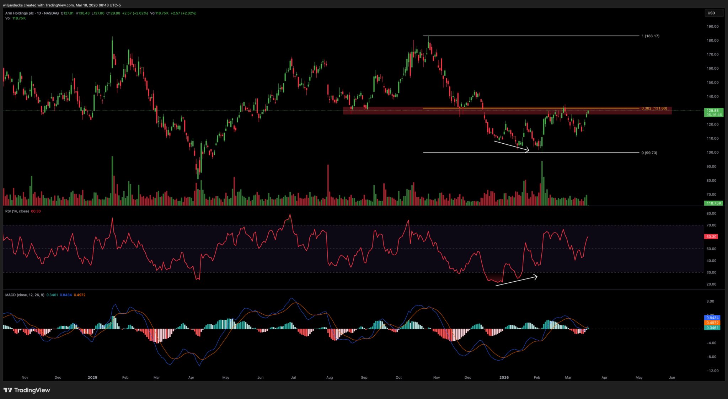728x399 pixels.
Task: Click the Vol indicator legend label
Action: click(8, 18)
